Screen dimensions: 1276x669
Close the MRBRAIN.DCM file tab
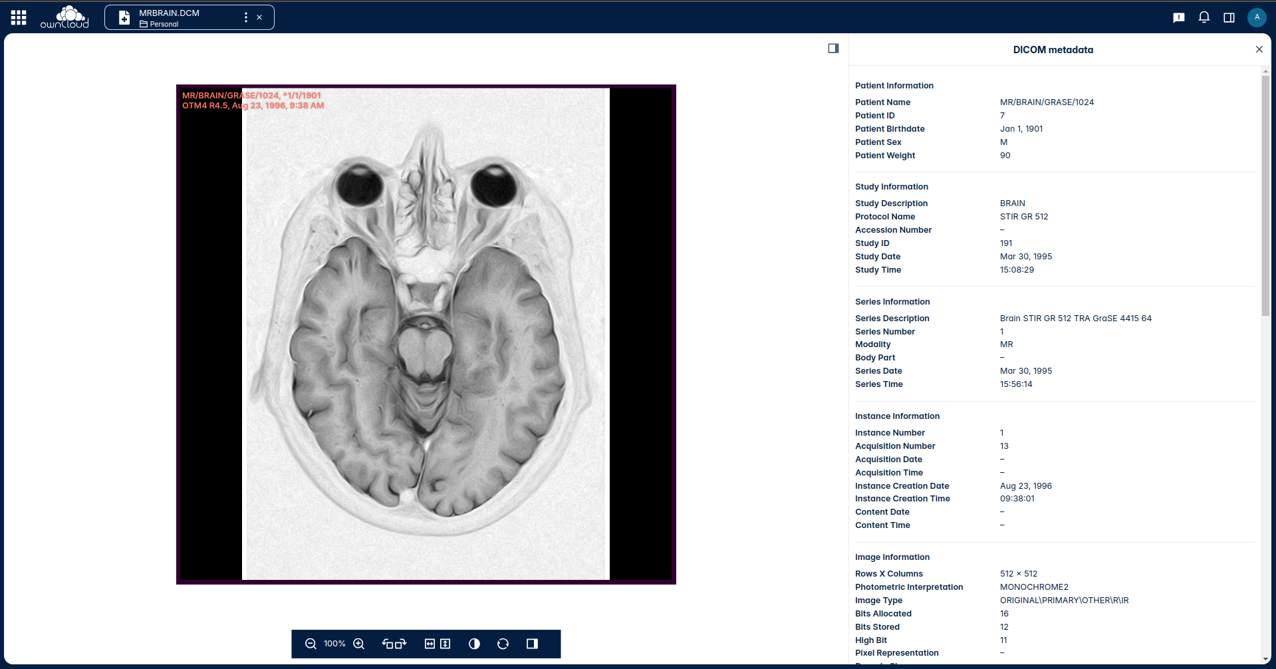(259, 17)
